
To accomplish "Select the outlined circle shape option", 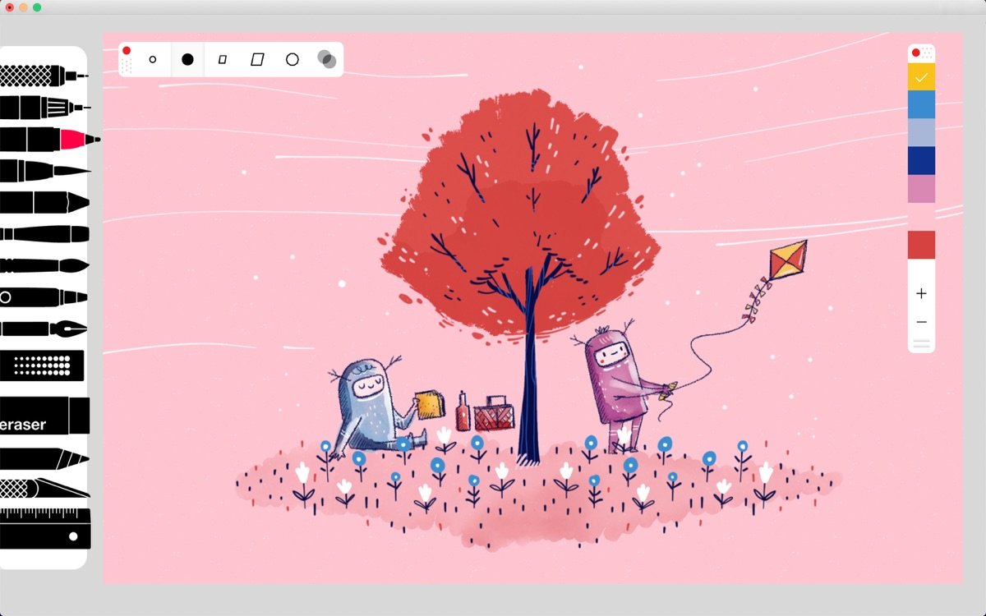I will pos(292,59).
